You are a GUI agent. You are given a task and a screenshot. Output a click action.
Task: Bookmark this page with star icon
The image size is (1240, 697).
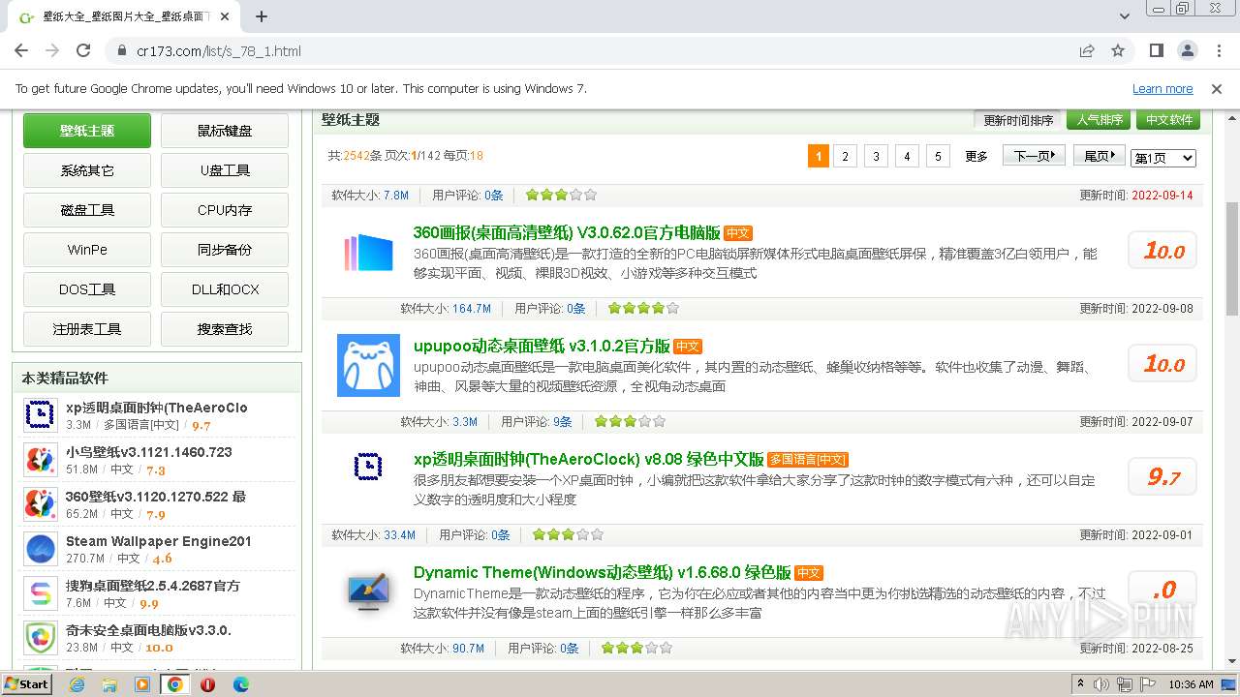pyautogui.click(x=1118, y=50)
